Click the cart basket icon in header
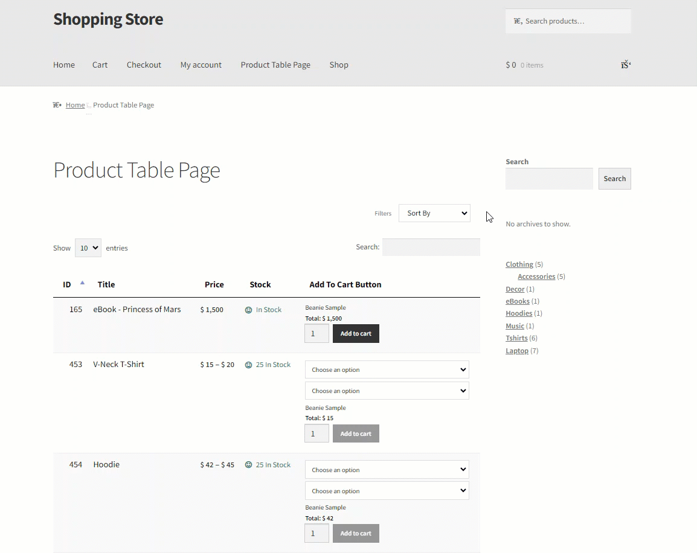Screen dimensions: 697x553 (x=626, y=65)
